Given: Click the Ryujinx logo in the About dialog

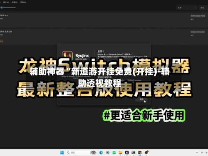Looking at the screenshot, I should click(x=67, y=56).
